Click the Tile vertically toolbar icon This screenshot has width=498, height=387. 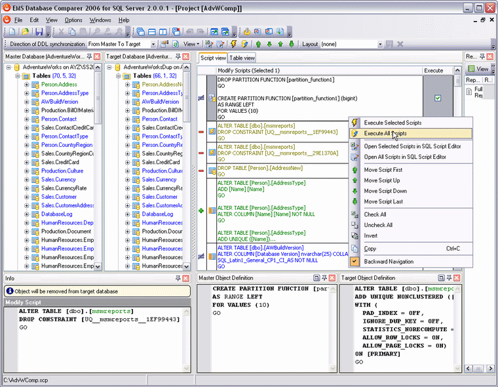point(163,31)
